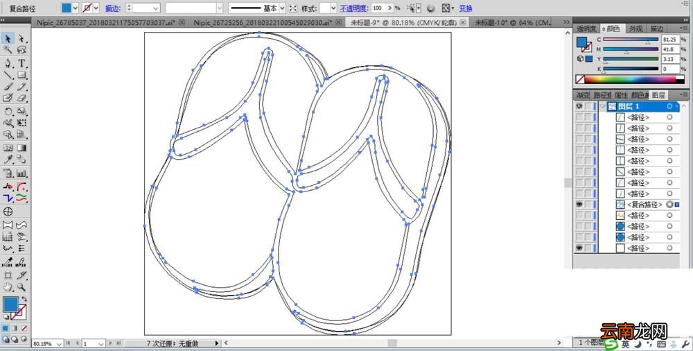The width and height of the screenshot is (693, 351).
Task: Select the Rotate tool
Action: (x=8, y=112)
